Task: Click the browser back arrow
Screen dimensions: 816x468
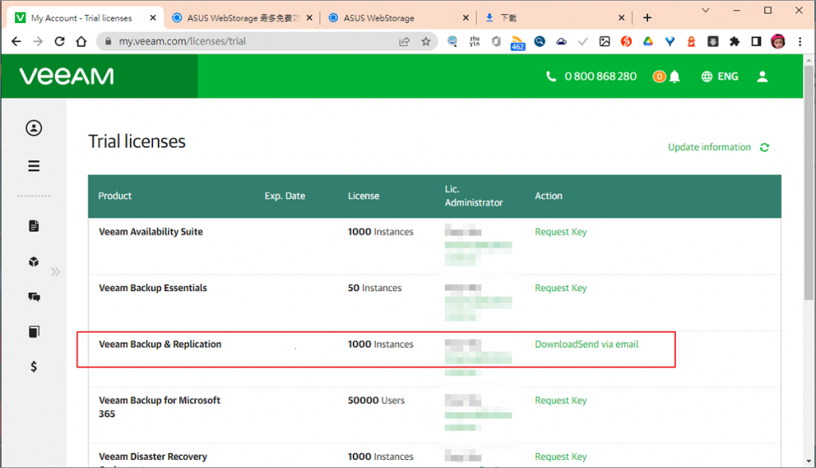Action: click(x=16, y=41)
